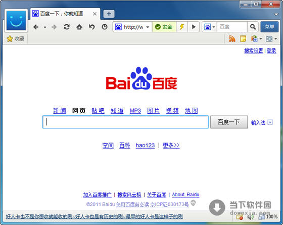Open the 百科 link
Image resolution: width=283 pixels, height=225 pixels.
(124, 146)
